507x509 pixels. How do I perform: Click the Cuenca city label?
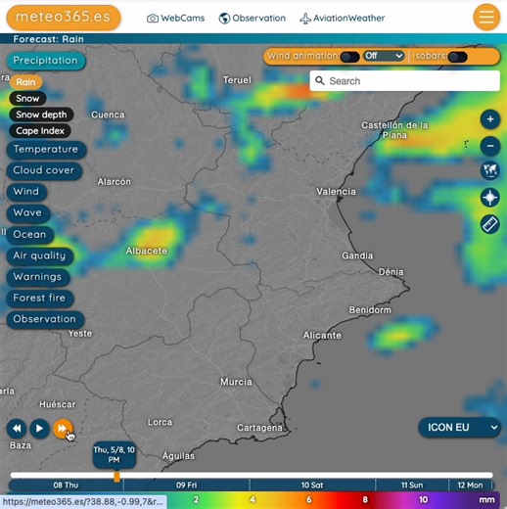pos(108,115)
